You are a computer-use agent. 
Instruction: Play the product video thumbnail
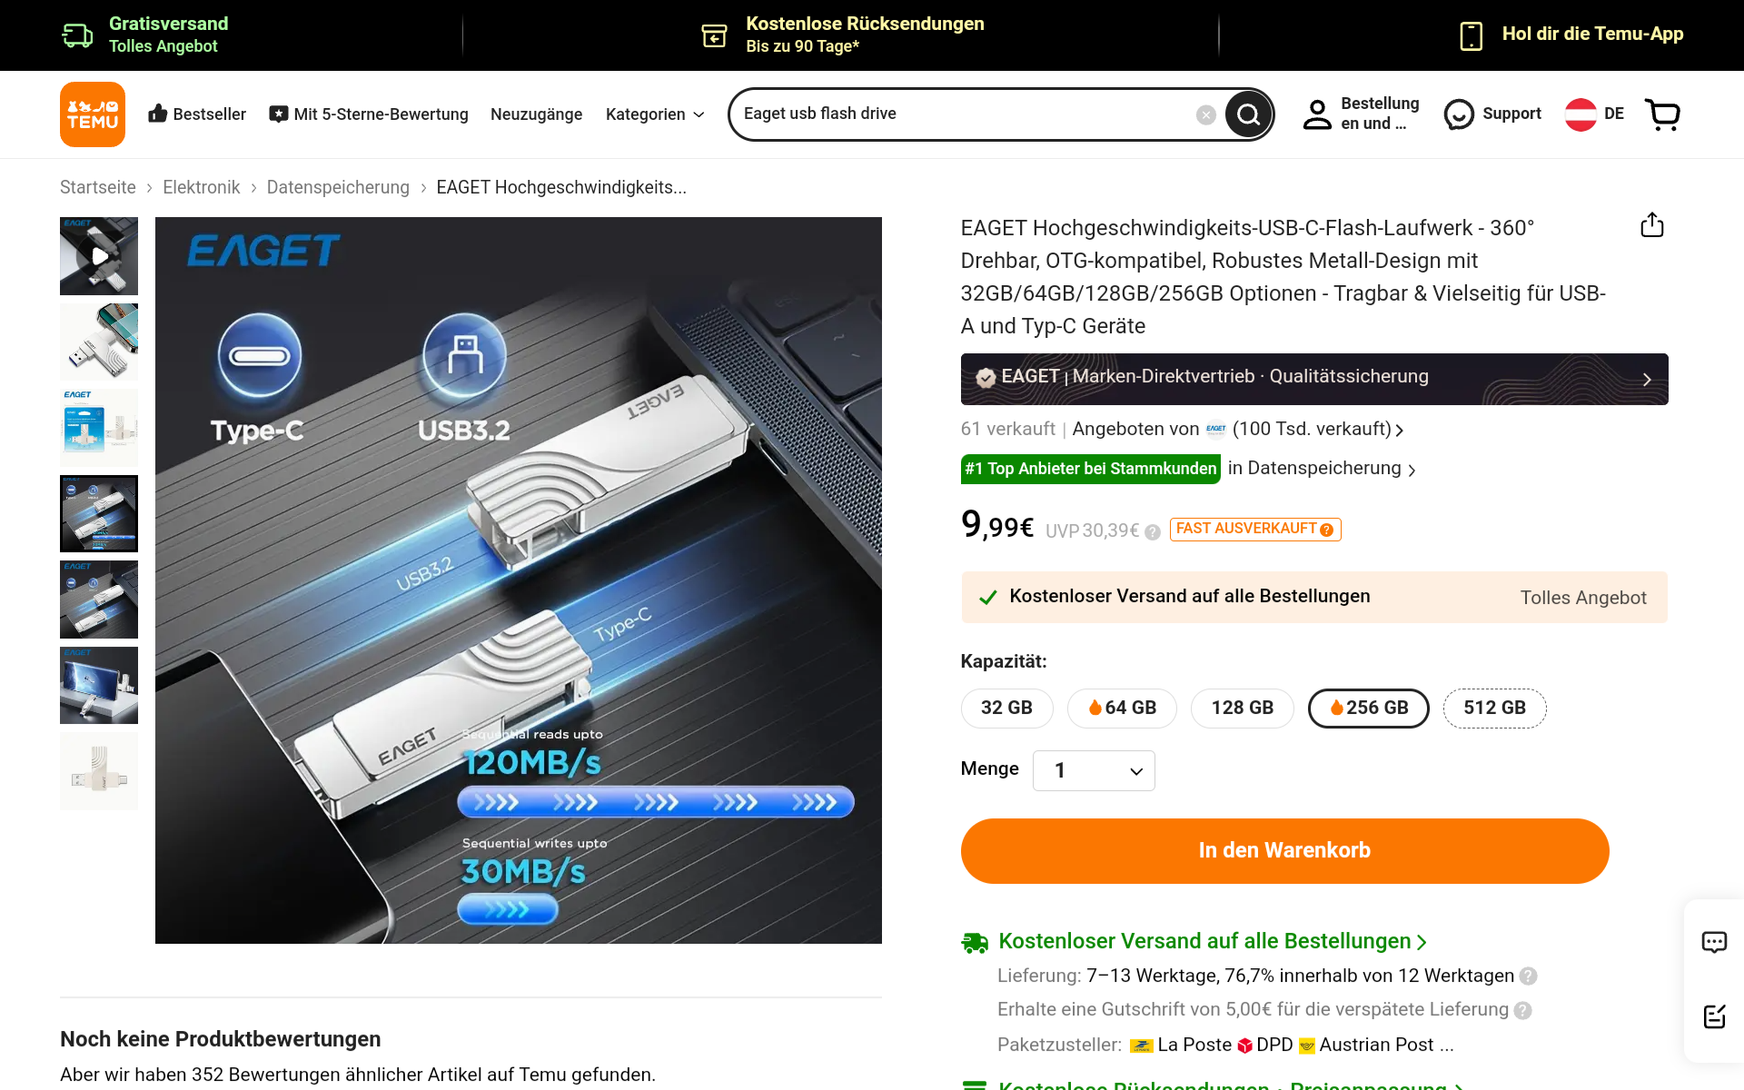pos(99,256)
